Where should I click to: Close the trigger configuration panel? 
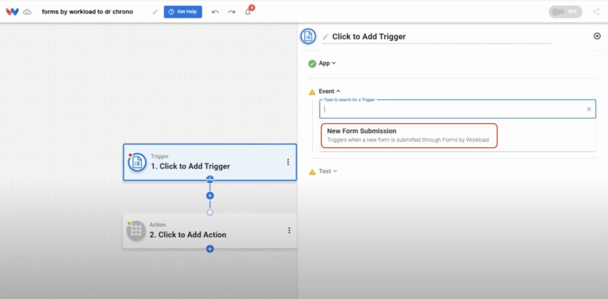tap(597, 36)
